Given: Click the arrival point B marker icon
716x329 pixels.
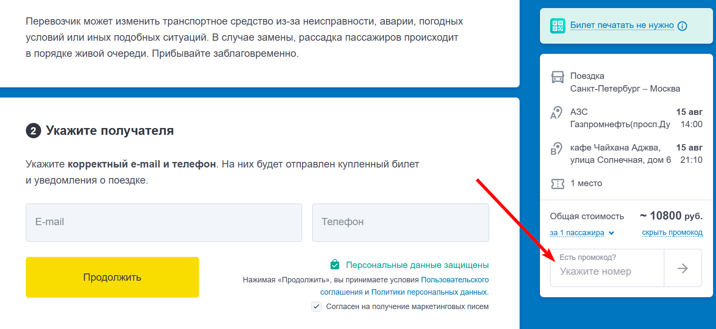Looking at the screenshot, I should (x=557, y=150).
